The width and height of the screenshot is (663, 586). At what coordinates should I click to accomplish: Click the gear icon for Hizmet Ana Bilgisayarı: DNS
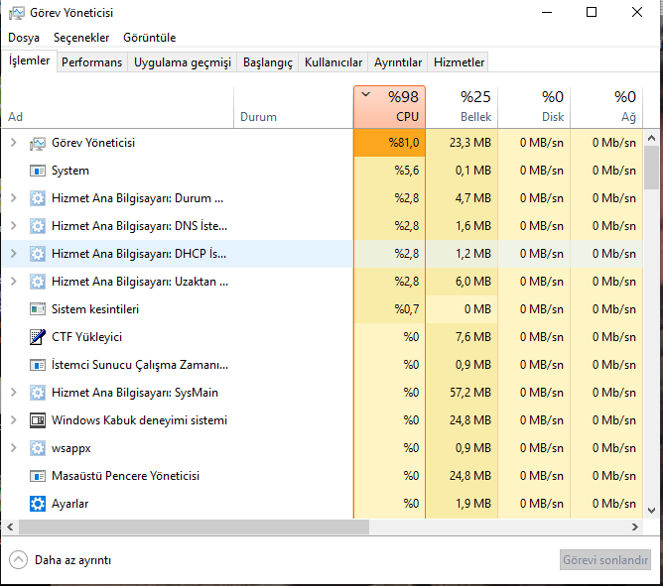[x=37, y=226]
